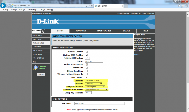Open DHCP Server in sidebar
Screen dimensions: 189x112
[41, 50]
